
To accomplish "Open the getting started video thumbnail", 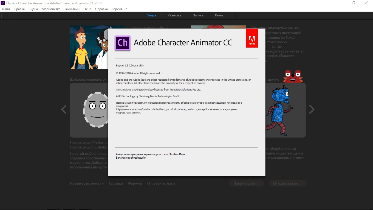I will (89, 47).
